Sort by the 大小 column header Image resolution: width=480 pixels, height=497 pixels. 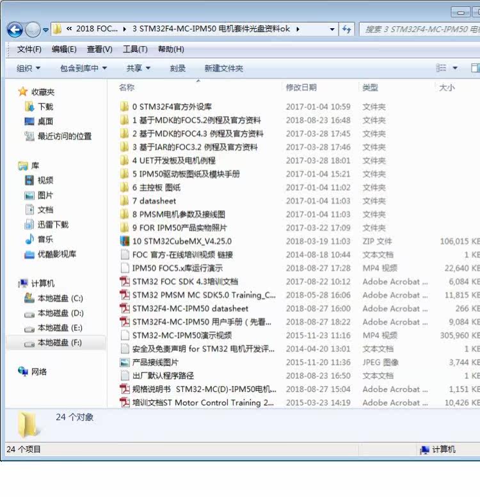pyautogui.click(x=447, y=88)
